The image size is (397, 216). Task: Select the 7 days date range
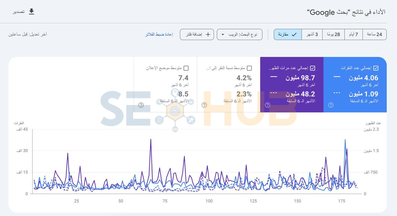click(353, 34)
